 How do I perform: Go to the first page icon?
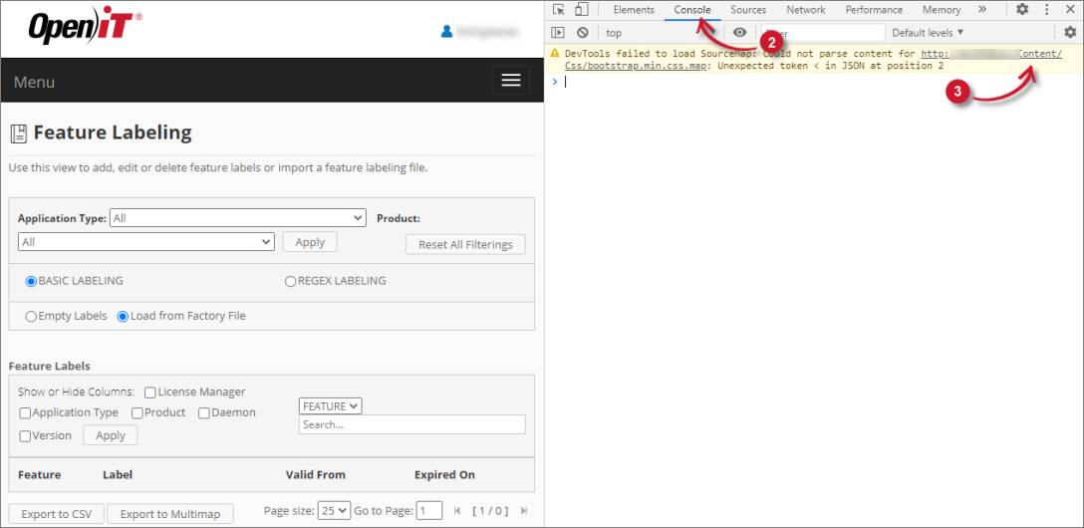click(457, 511)
